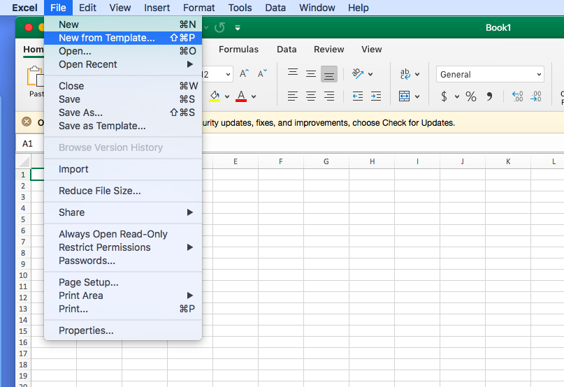Viewport: 564px width, 387px height.
Task: Apply red font color
Action: coord(241,96)
